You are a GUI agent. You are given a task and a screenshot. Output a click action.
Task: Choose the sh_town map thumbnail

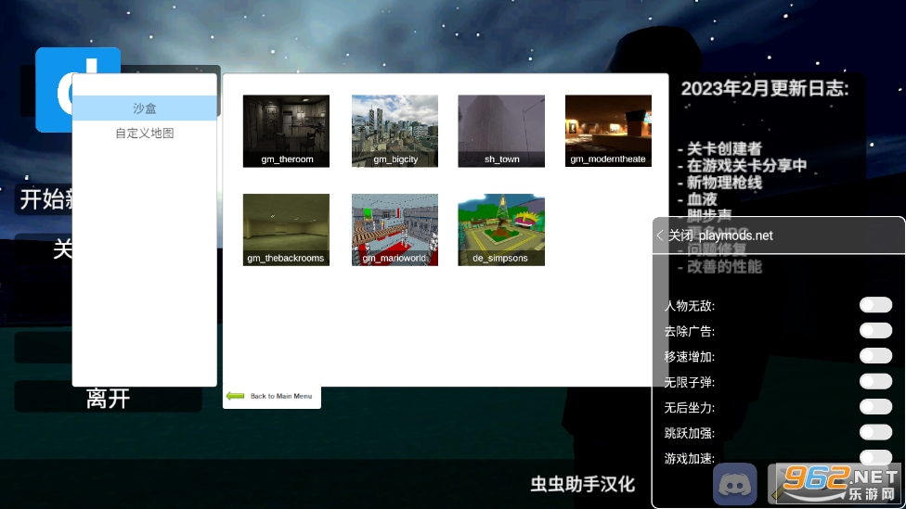pos(501,131)
